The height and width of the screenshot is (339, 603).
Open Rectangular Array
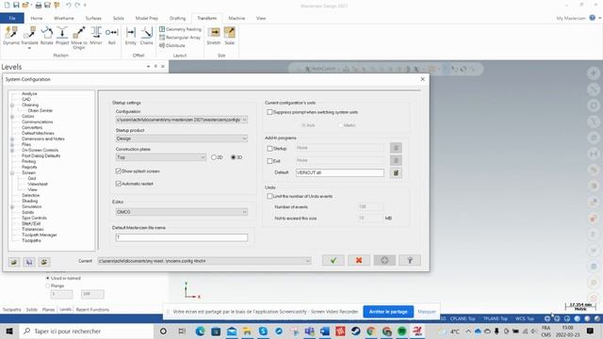180,38
